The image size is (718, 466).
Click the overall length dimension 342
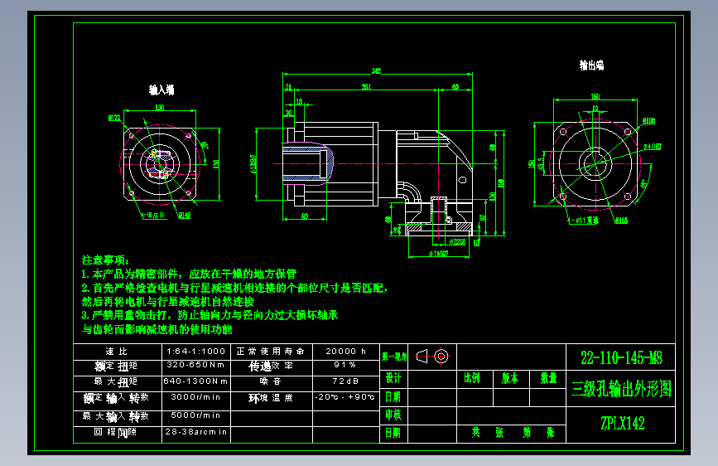(x=376, y=70)
